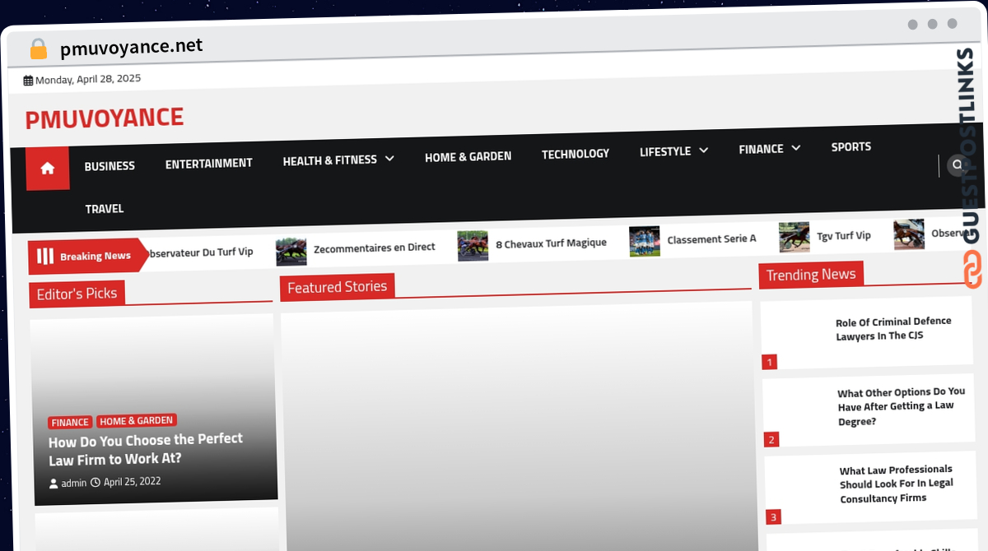
Task: Open Tgv Turf Vip ticker headline
Action: [x=843, y=236]
